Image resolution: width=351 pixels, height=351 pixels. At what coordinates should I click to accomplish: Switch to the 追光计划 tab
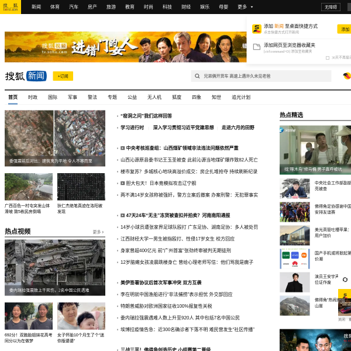coord(241,97)
